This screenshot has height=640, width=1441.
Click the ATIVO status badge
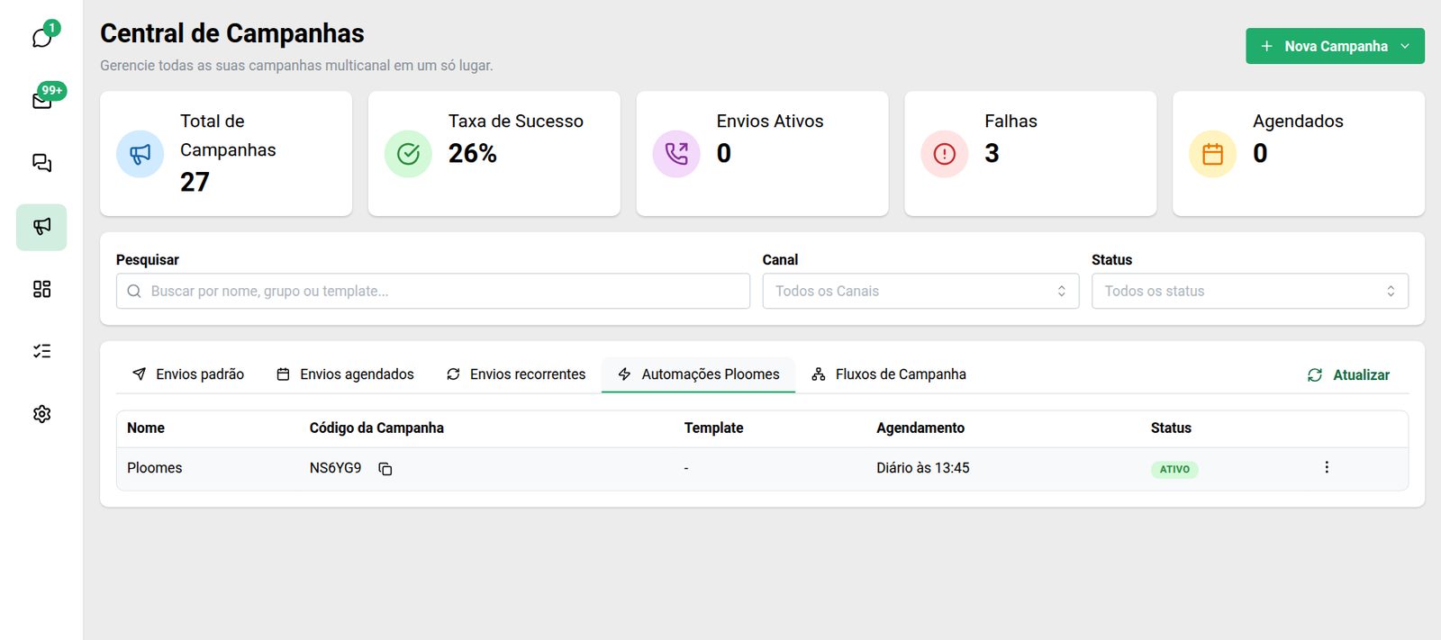(x=1174, y=469)
